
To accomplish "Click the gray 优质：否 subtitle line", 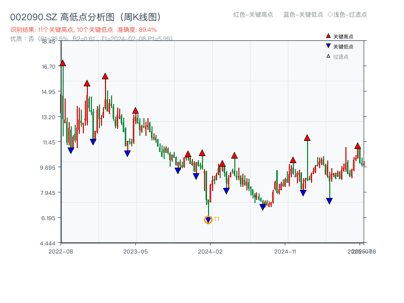I will 91,39.
